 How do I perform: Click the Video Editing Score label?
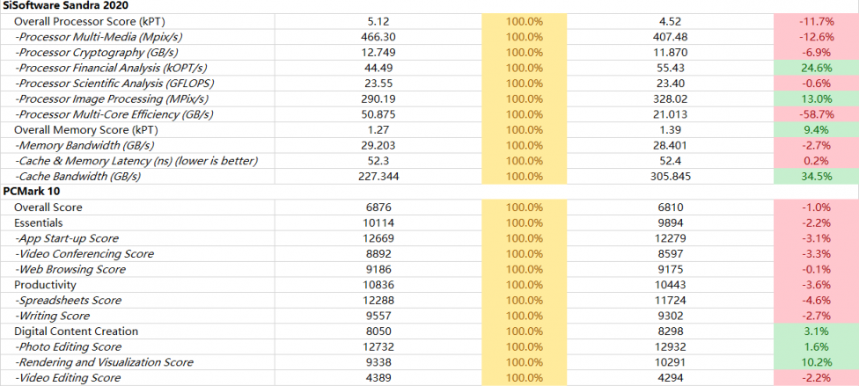pos(68,378)
